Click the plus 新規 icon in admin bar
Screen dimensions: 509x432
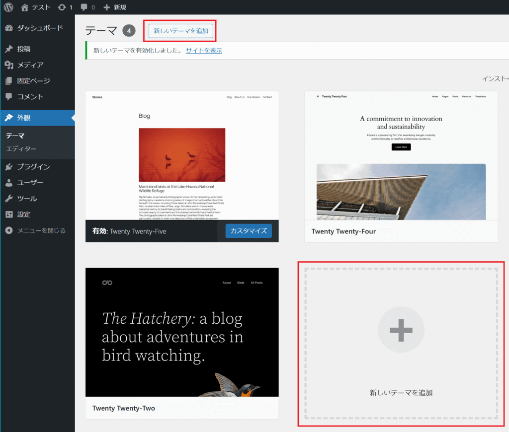[x=107, y=7]
